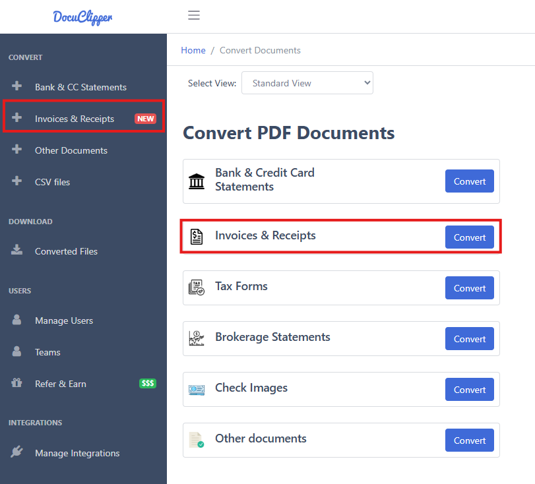The height and width of the screenshot is (484, 535).
Task: Click the CONVERT section header
Action: 25,57
